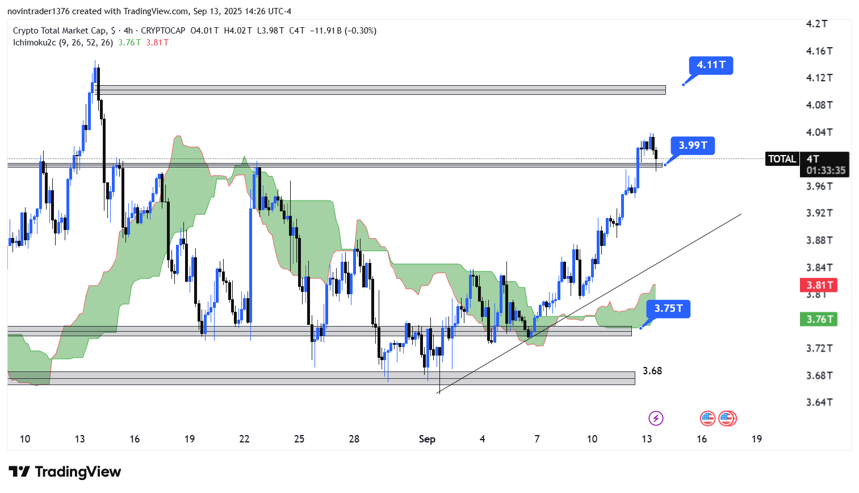Image resolution: width=859 pixels, height=493 pixels.
Task: Click date 22 on the time axis
Action: [244, 439]
